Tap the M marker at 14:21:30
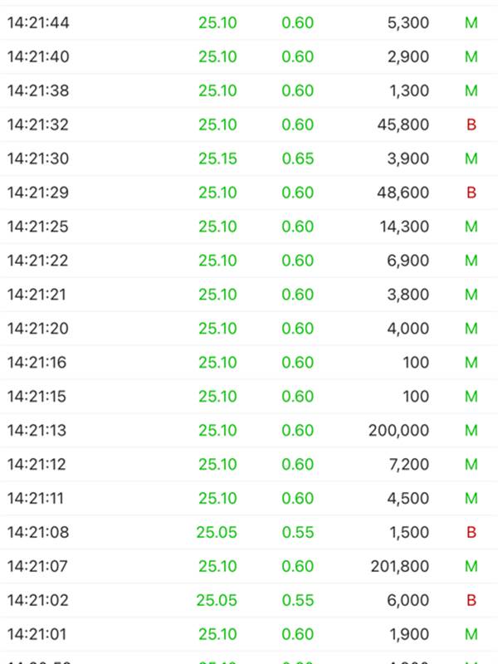Viewport: 498px width, 664px height. (471, 159)
